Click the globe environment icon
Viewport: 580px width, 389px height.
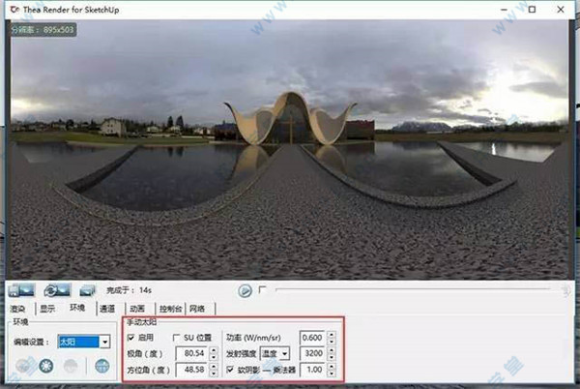click(102, 366)
